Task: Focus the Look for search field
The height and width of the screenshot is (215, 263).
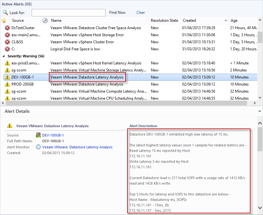Action: pyautogui.click(x=68, y=12)
